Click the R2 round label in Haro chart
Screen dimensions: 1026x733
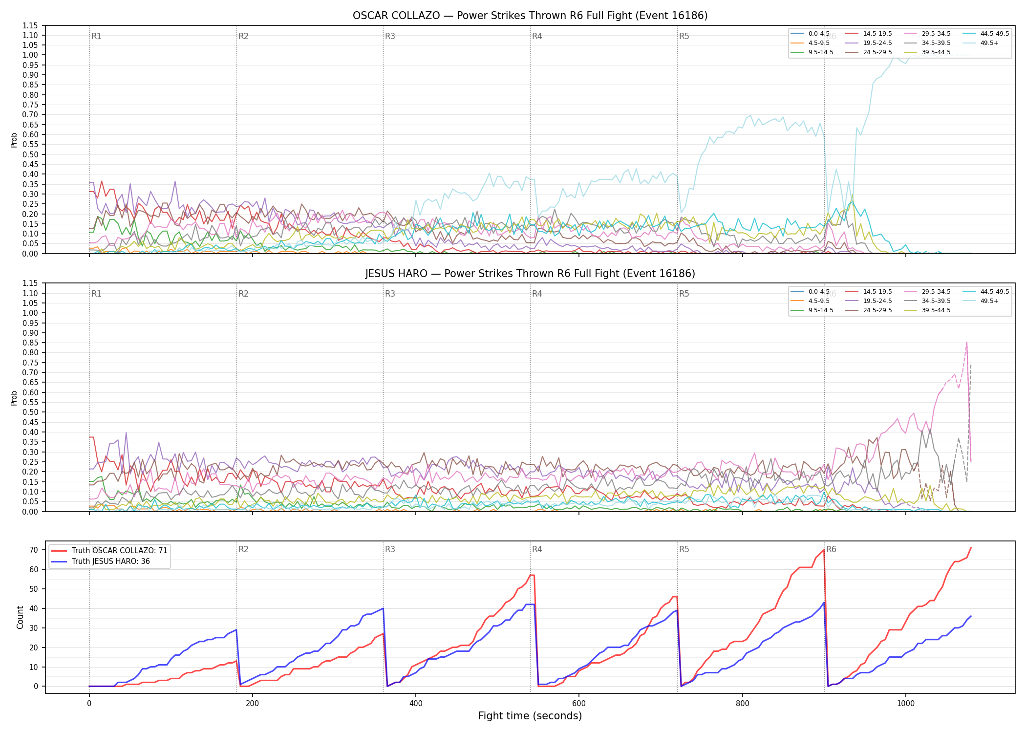coord(243,294)
